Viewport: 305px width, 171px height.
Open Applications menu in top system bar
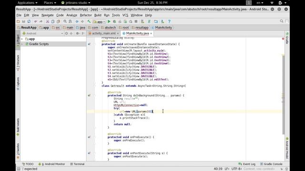28,3
